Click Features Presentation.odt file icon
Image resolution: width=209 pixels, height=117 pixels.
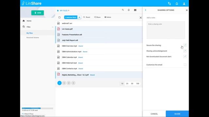(x=58, y=34)
